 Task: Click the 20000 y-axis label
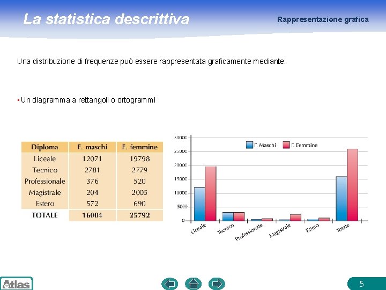pos(181,165)
